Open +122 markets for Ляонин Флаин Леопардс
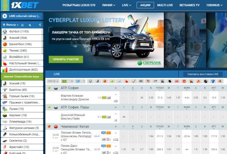The width and height of the screenshot is (227, 154). pos(115,139)
